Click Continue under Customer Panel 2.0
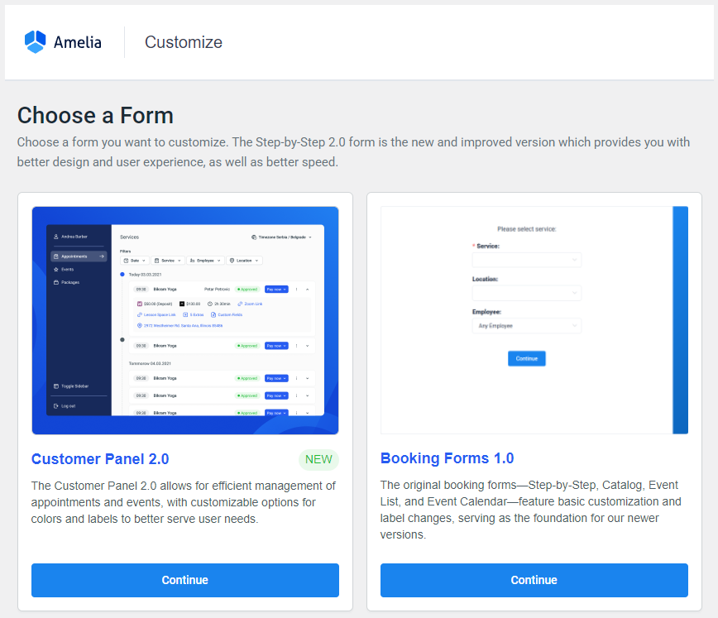The width and height of the screenshot is (718, 618). [184, 580]
